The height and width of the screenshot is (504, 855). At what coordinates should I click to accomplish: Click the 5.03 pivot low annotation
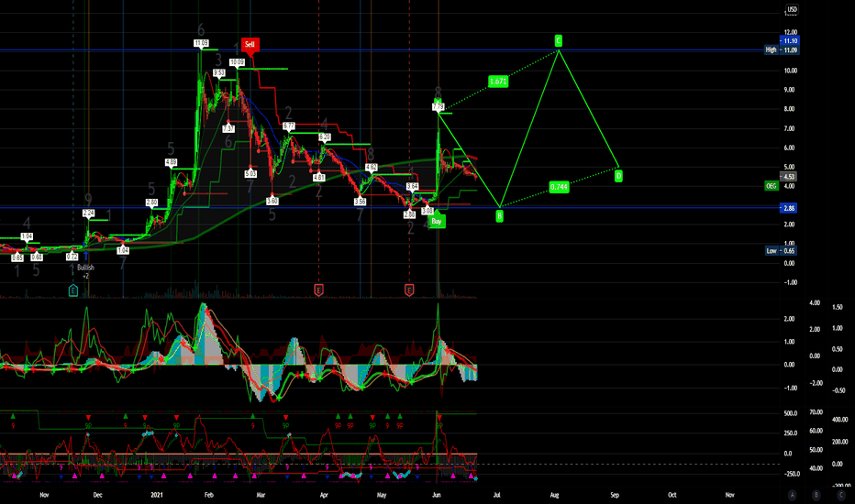pyautogui.click(x=250, y=174)
